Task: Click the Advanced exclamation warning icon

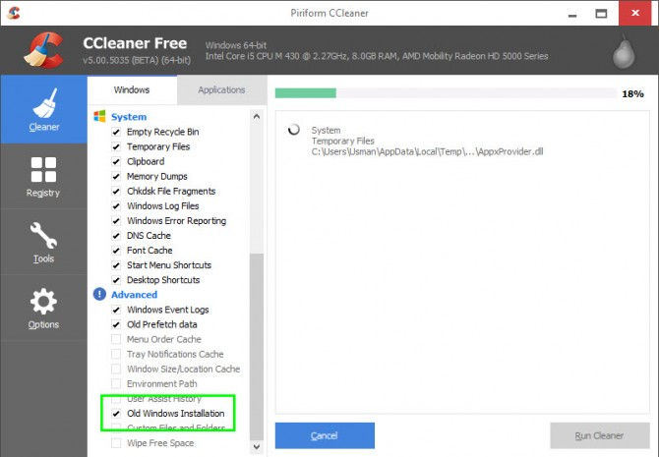Action: click(x=99, y=294)
